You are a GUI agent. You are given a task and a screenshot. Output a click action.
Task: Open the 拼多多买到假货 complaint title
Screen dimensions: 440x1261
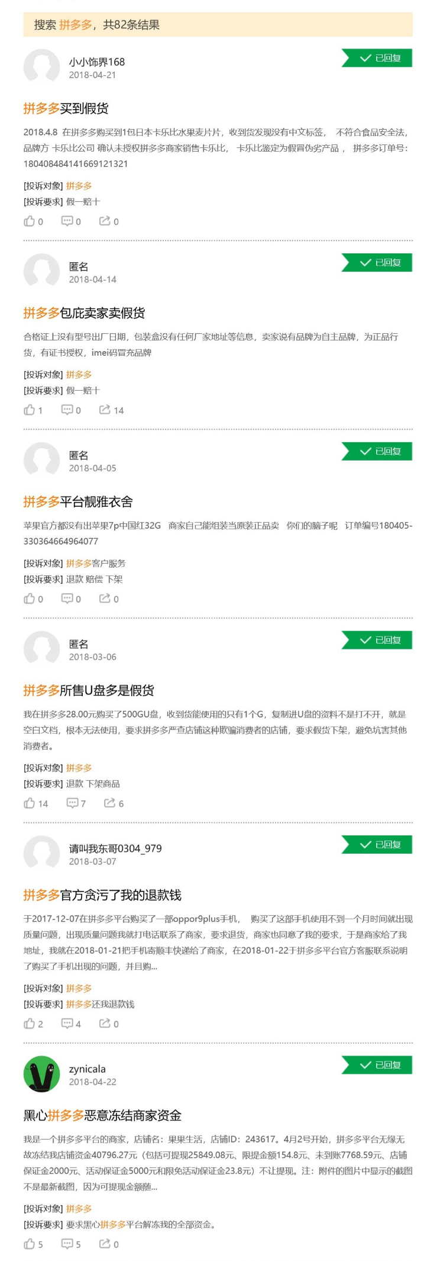coord(66,108)
